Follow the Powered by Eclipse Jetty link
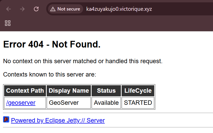Image resolution: width=213 pixels, height=133 pixels. pyautogui.click(x=58, y=120)
